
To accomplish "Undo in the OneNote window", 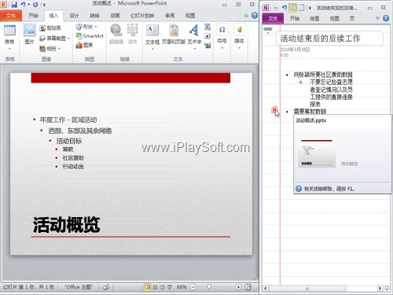I will tap(285, 8).
